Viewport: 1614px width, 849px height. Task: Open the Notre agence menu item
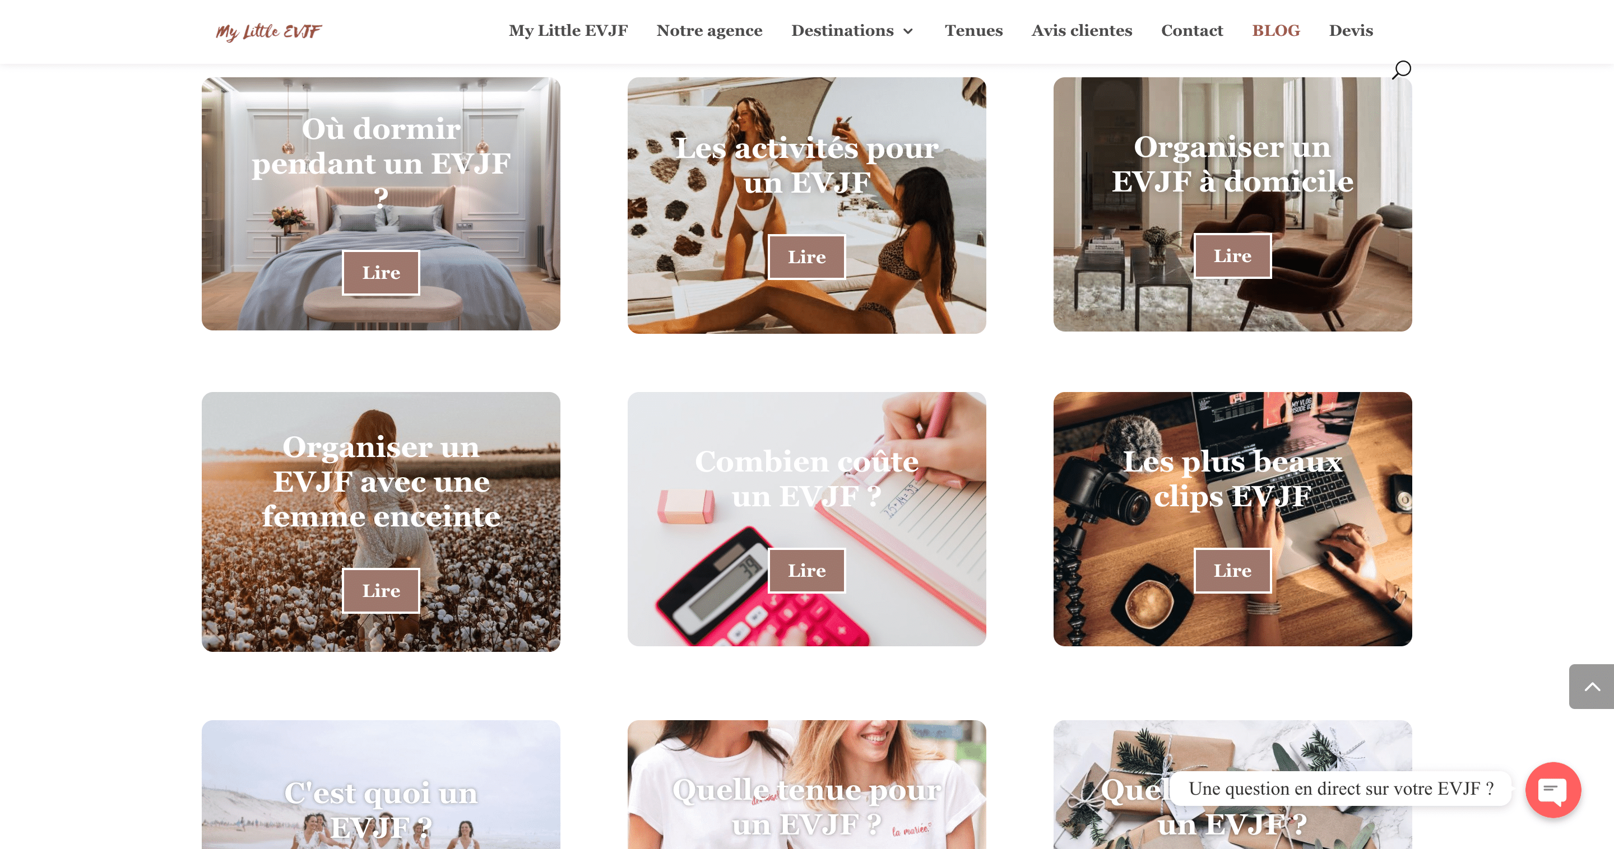[x=710, y=31]
